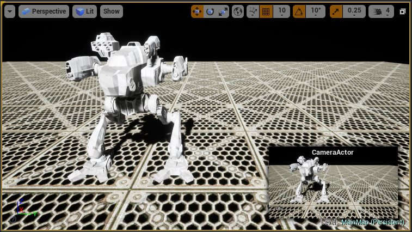Open the Show flags menu
412x232 pixels.
tap(112, 11)
